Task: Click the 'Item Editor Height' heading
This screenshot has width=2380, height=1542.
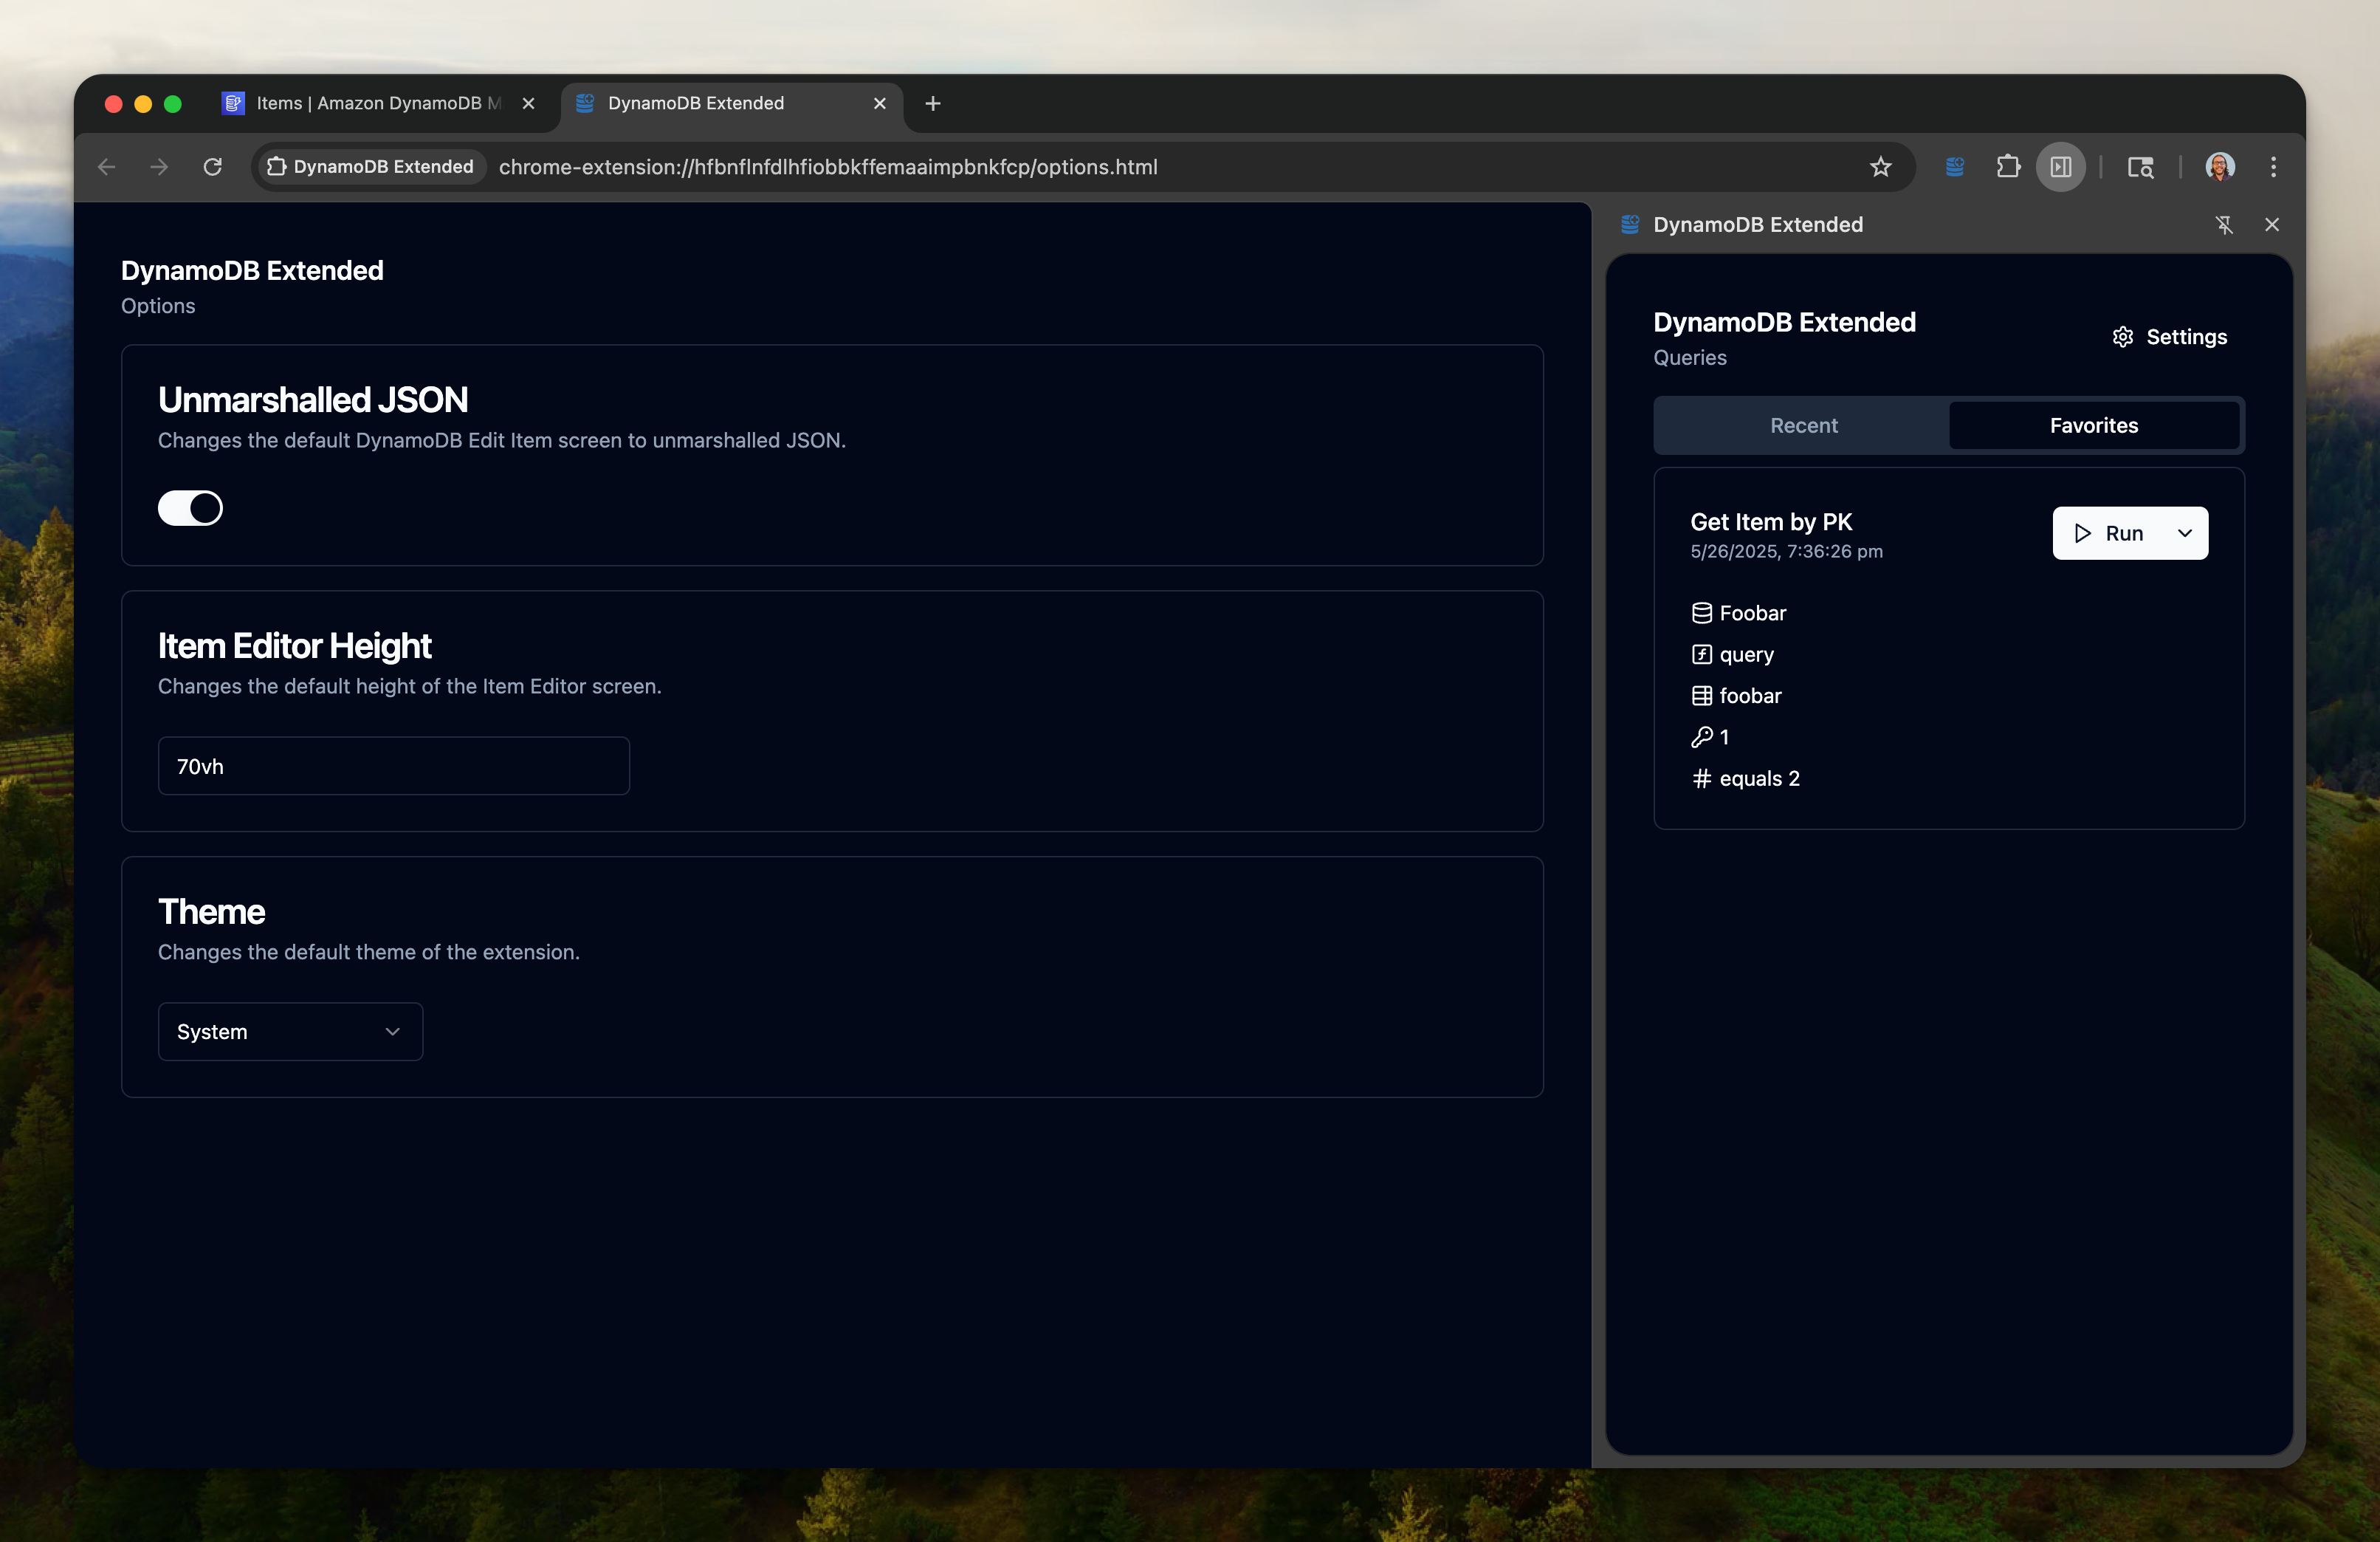Action: tap(295, 646)
